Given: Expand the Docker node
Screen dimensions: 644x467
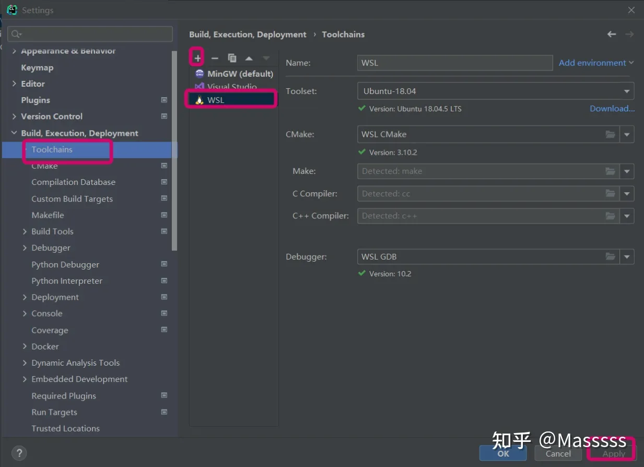Looking at the screenshot, I should click(25, 346).
